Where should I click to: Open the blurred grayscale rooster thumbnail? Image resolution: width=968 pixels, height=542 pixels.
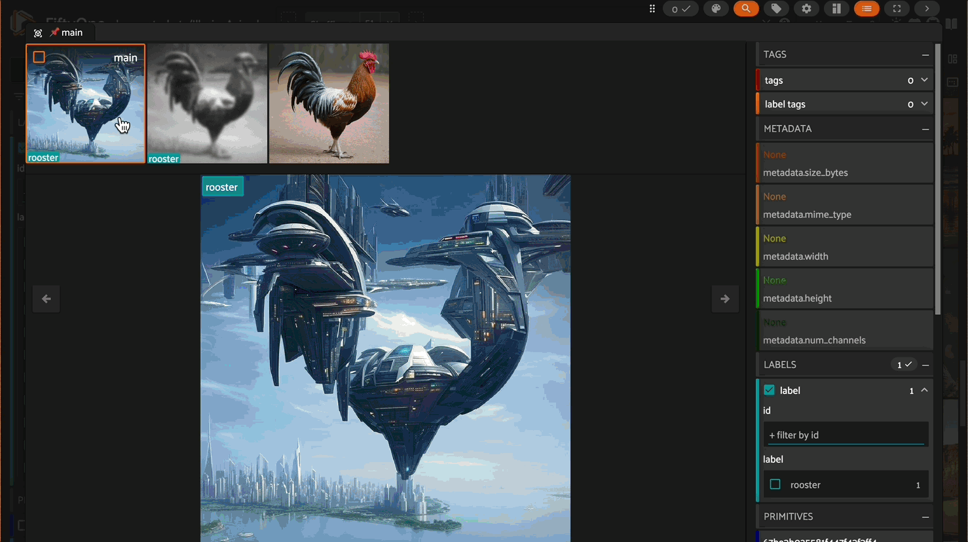[x=207, y=103]
